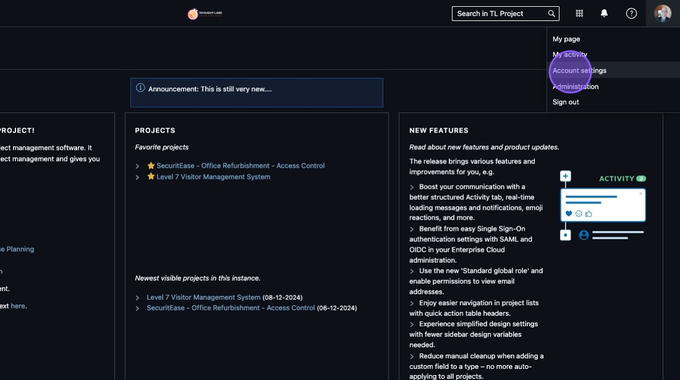
Task: Type in the Search in TL Project field
Action: pyautogui.click(x=499, y=14)
